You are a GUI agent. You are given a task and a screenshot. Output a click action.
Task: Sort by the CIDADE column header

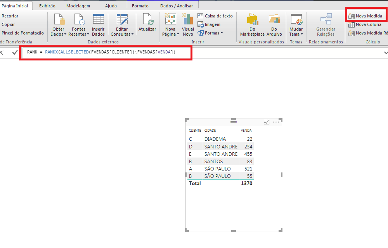(210, 131)
